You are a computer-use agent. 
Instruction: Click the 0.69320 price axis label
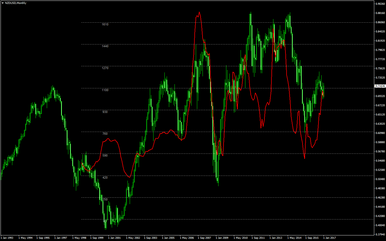click(x=380, y=96)
